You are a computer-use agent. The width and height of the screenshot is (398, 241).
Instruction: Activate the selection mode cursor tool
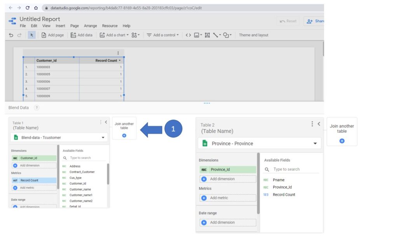click(x=31, y=35)
